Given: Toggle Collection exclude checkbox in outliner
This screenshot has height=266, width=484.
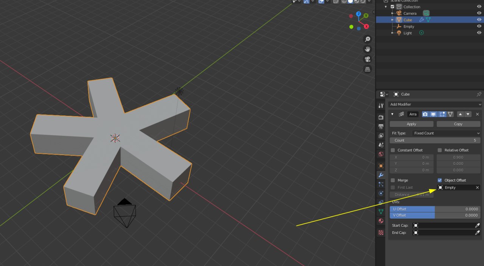Looking at the screenshot, I should coord(392,7).
